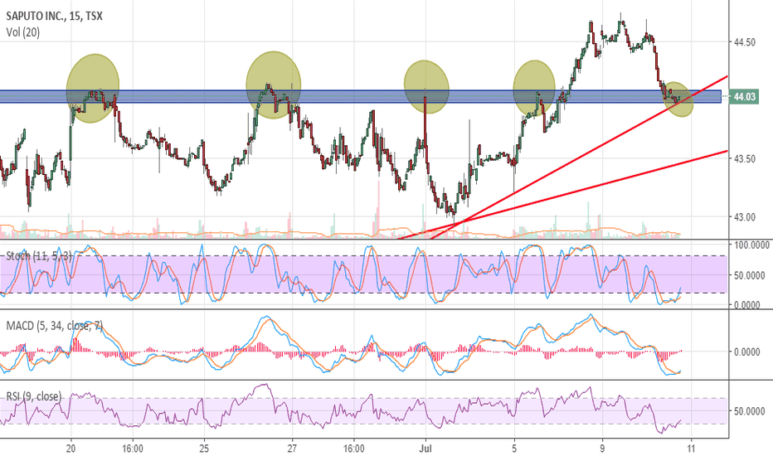Click the 20 date label on time axis
Viewport: 773px width, 456px height.
[71, 449]
